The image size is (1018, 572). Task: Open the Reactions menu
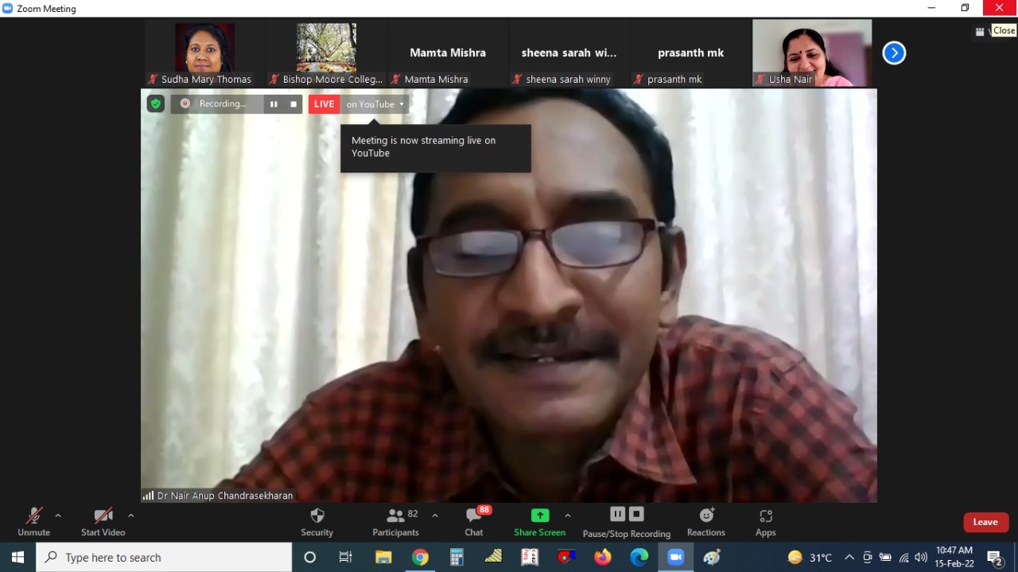click(706, 522)
